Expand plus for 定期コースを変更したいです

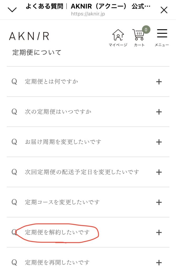[x=159, y=202]
